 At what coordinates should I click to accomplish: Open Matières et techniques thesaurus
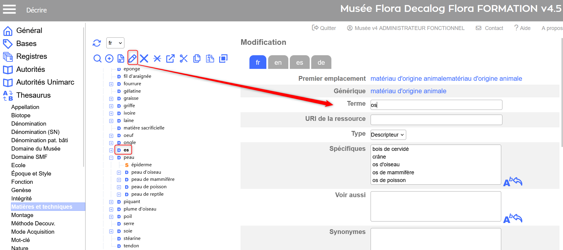(42, 207)
